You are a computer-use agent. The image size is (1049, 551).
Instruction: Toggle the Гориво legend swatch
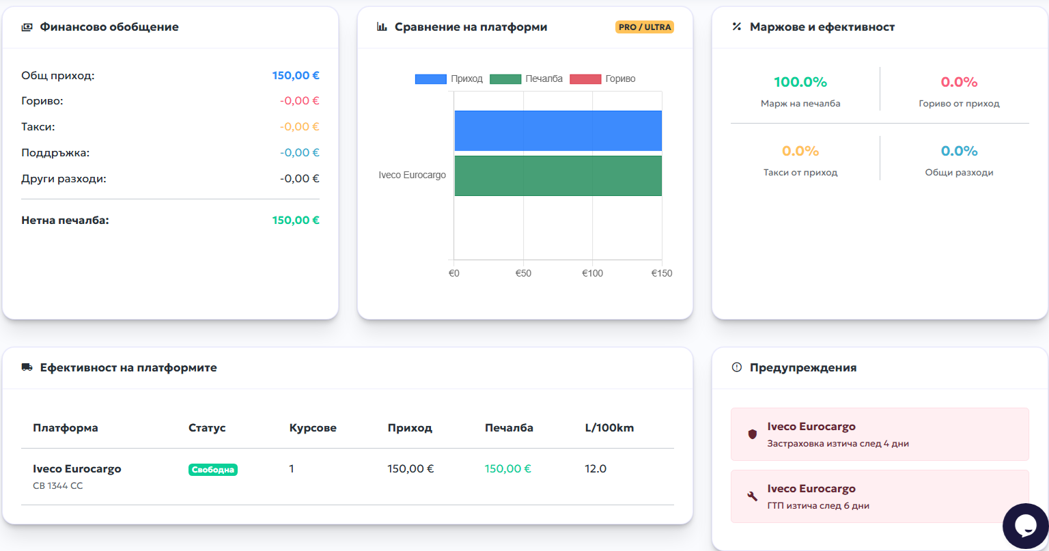pos(585,79)
